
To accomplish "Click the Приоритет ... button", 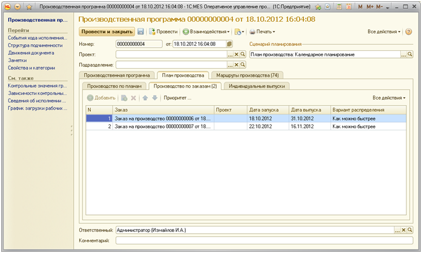I will [x=177, y=98].
